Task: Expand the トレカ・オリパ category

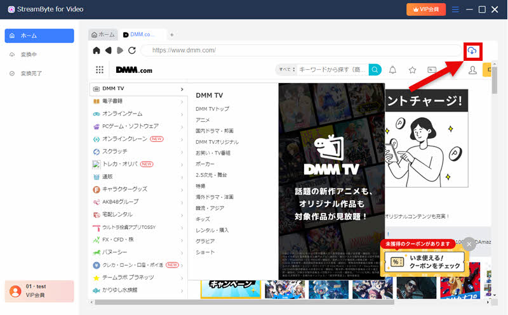Action: (x=138, y=164)
